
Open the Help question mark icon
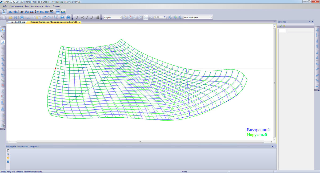(x=62, y=17)
